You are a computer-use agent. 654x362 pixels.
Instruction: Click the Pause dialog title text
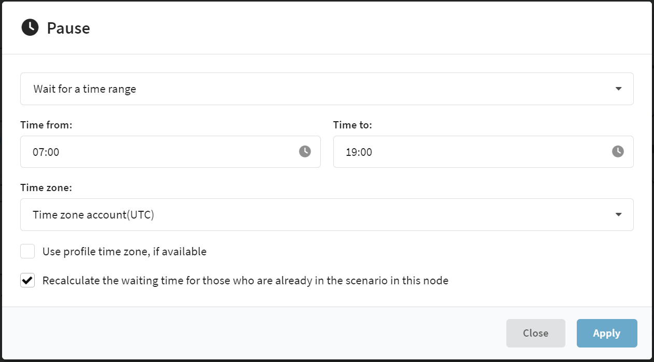[x=68, y=28]
